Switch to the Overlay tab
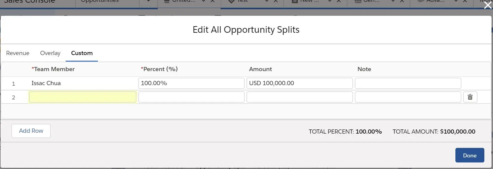Screen dimensions: 493x169 pos(50,53)
